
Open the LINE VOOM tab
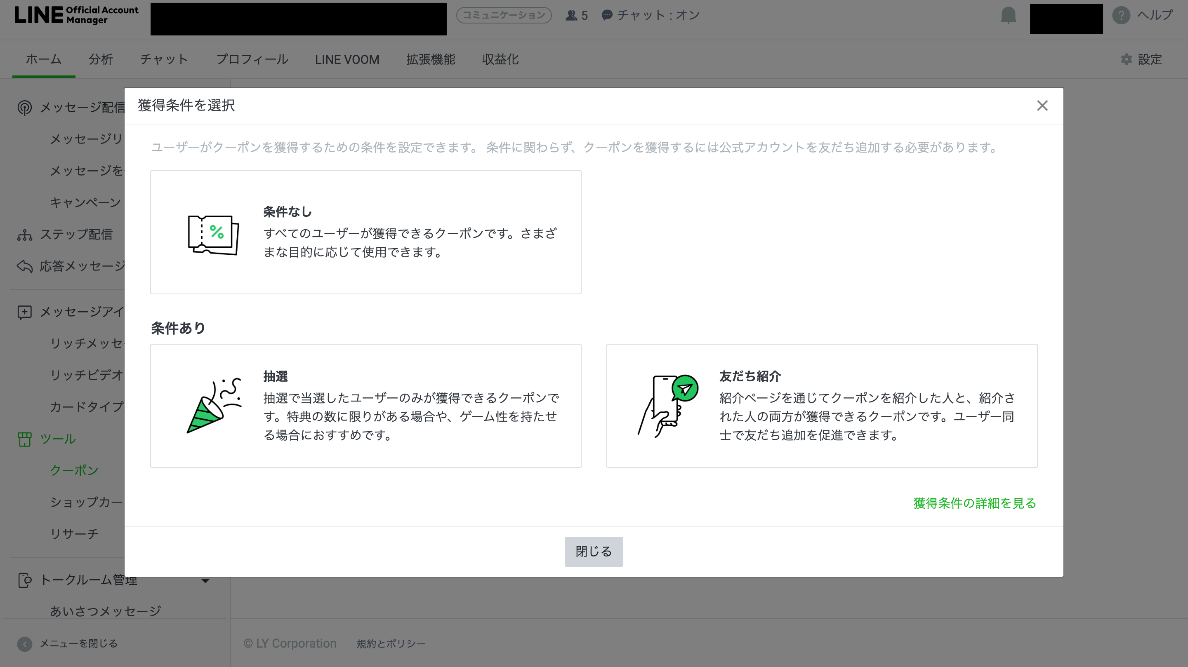click(347, 59)
